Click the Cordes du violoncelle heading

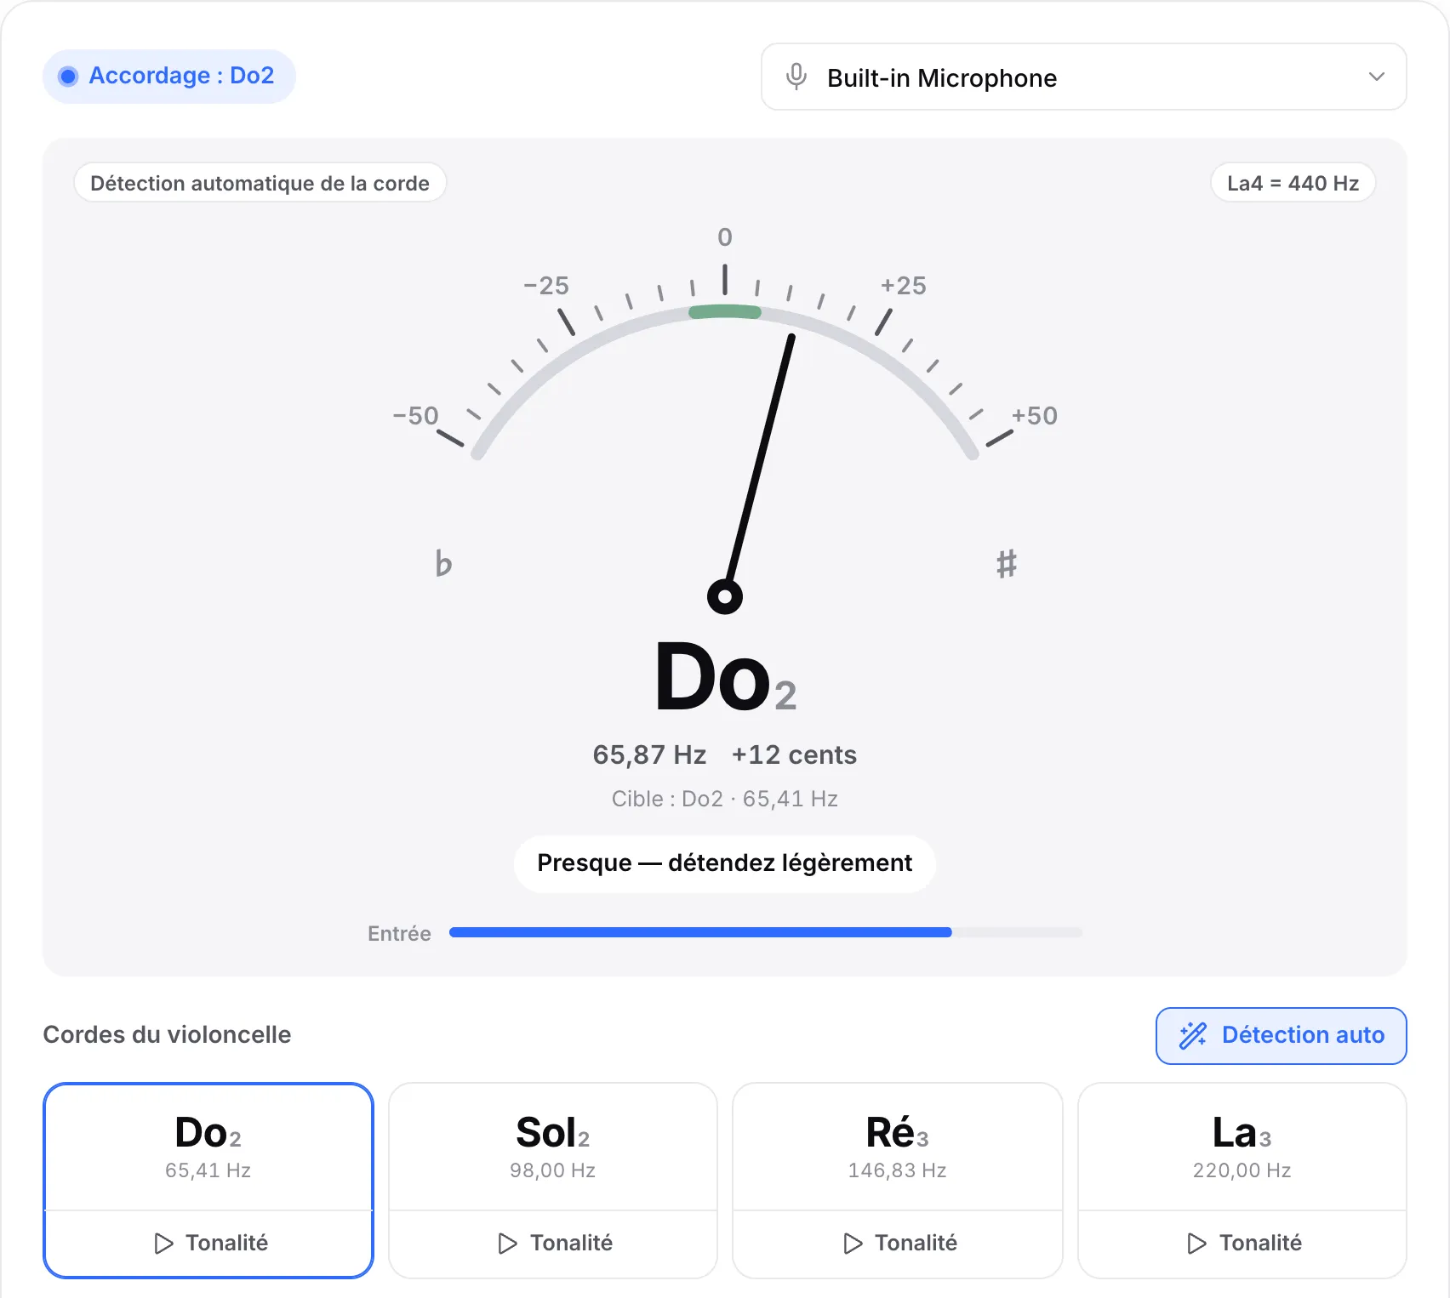pyautogui.click(x=167, y=1034)
